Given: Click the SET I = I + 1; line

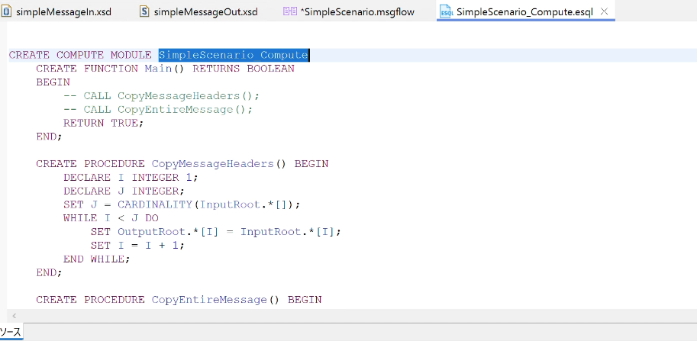Looking at the screenshot, I should click(x=137, y=245).
